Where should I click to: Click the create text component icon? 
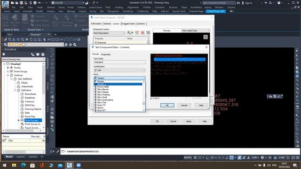click(x=130, y=33)
